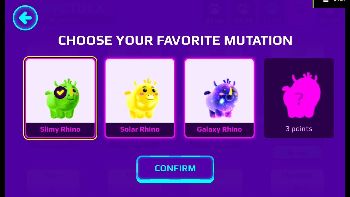The width and height of the screenshot is (350, 197).
Task: Open the dimmed Baby tab in the background
Action: point(53,175)
